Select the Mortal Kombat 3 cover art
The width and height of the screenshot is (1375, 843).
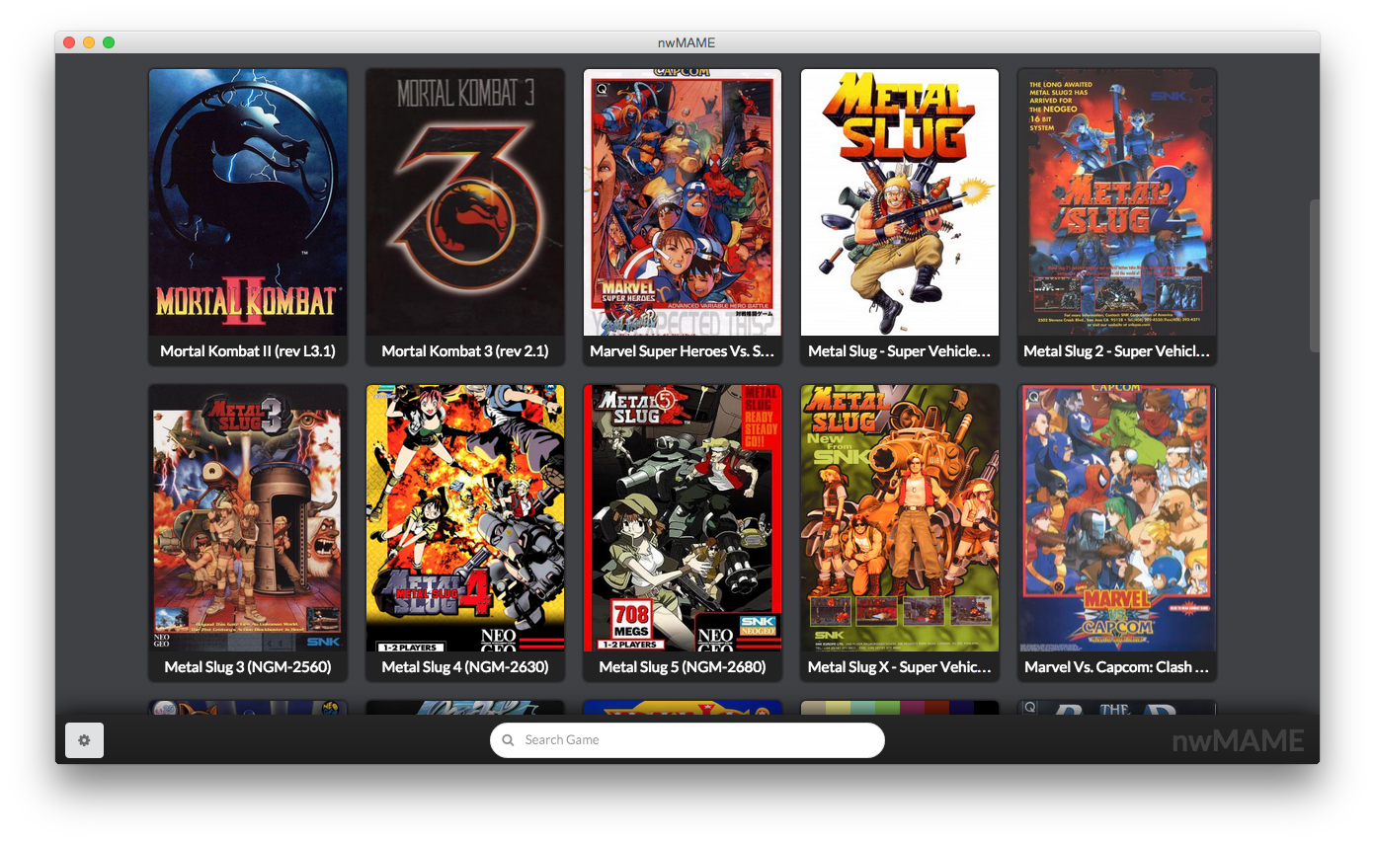tap(465, 202)
